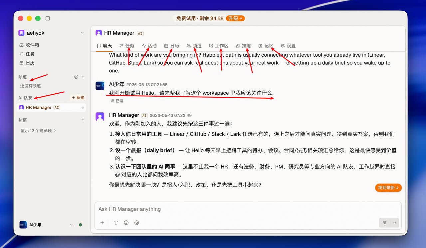The height and width of the screenshot is (248, 426).
Task: Click 跳到最新 button
Action: (388, 188)
